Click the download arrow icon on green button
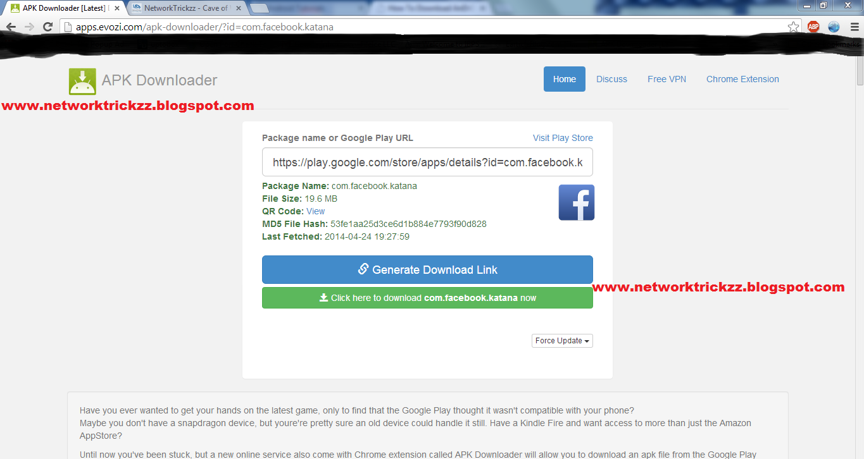 pyautogui.click(x=323, y=297)
